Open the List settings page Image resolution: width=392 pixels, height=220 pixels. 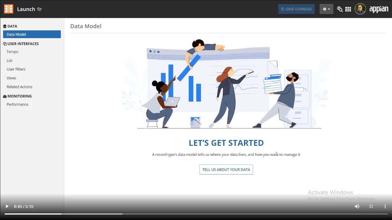(10, 60)
